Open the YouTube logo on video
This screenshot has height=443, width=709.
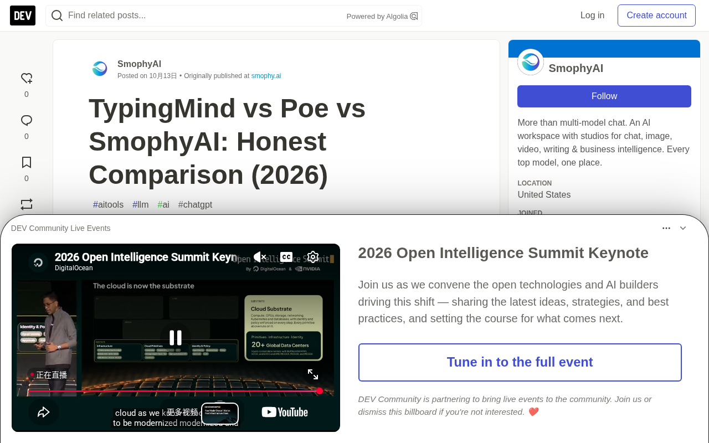[x=285, y=412]
